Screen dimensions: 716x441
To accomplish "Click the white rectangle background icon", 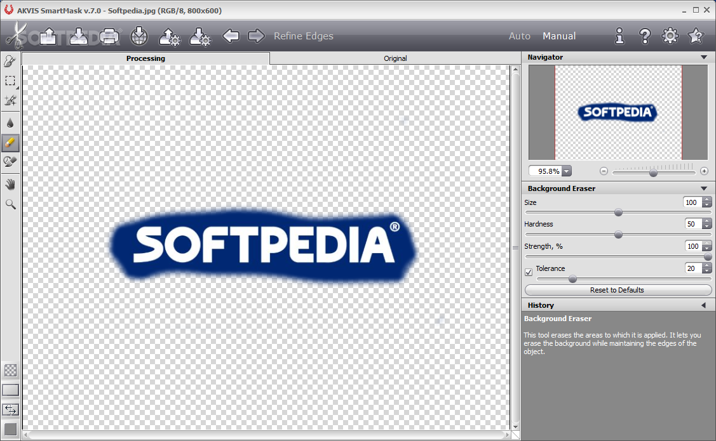I will coord(11,390).
